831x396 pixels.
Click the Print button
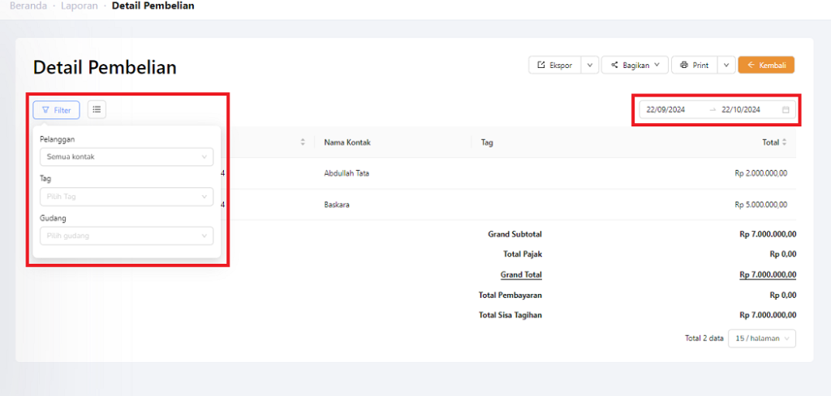[695, 65]
